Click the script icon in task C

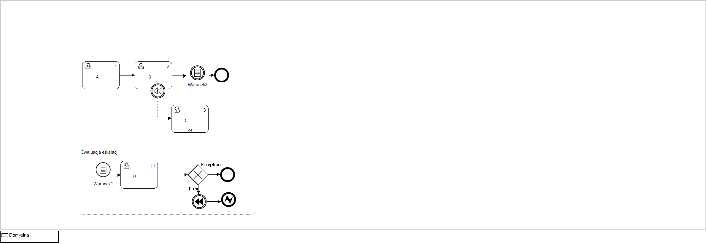point(177,110)
